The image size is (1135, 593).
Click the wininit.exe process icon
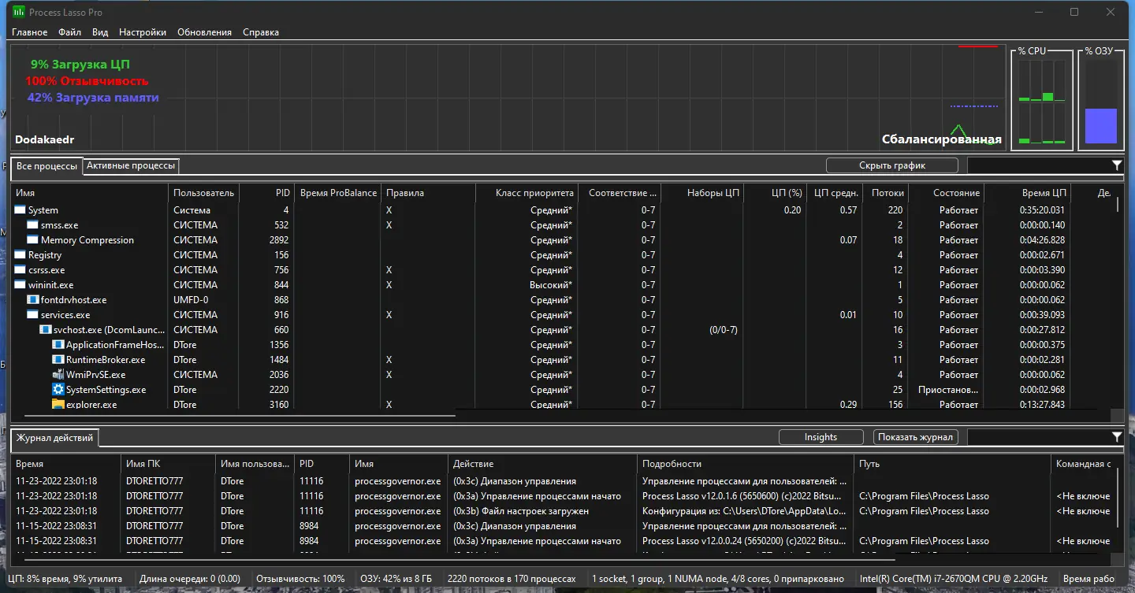pos(20,285)
